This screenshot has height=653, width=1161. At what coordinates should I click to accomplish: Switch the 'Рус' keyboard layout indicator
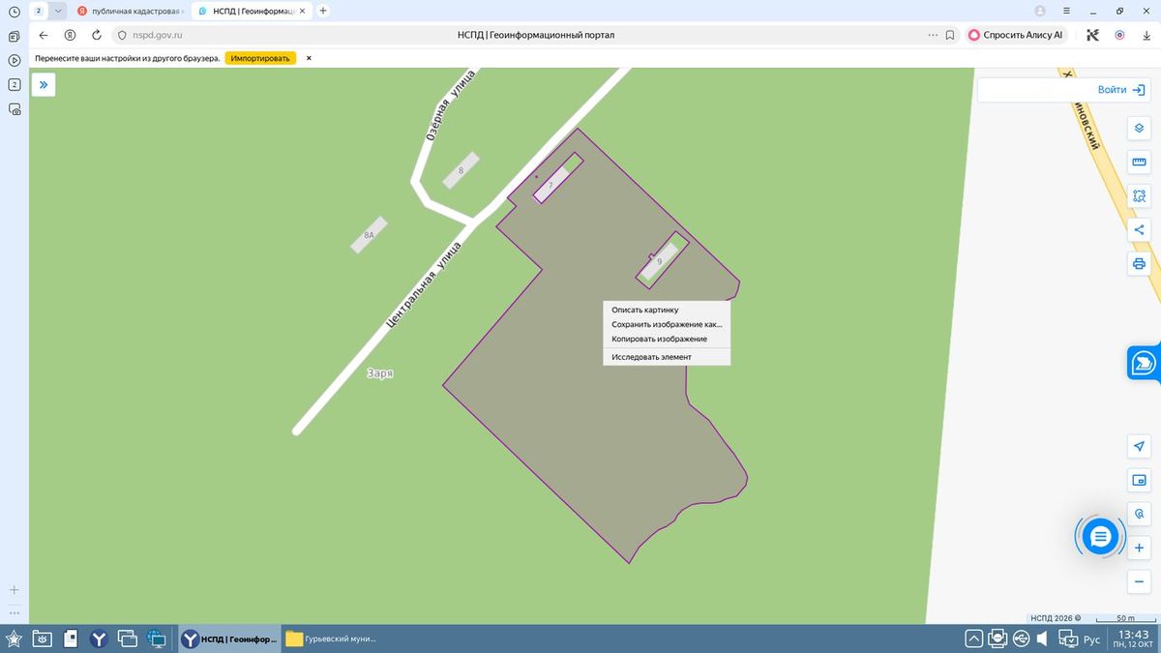[x=1091, y=638]
